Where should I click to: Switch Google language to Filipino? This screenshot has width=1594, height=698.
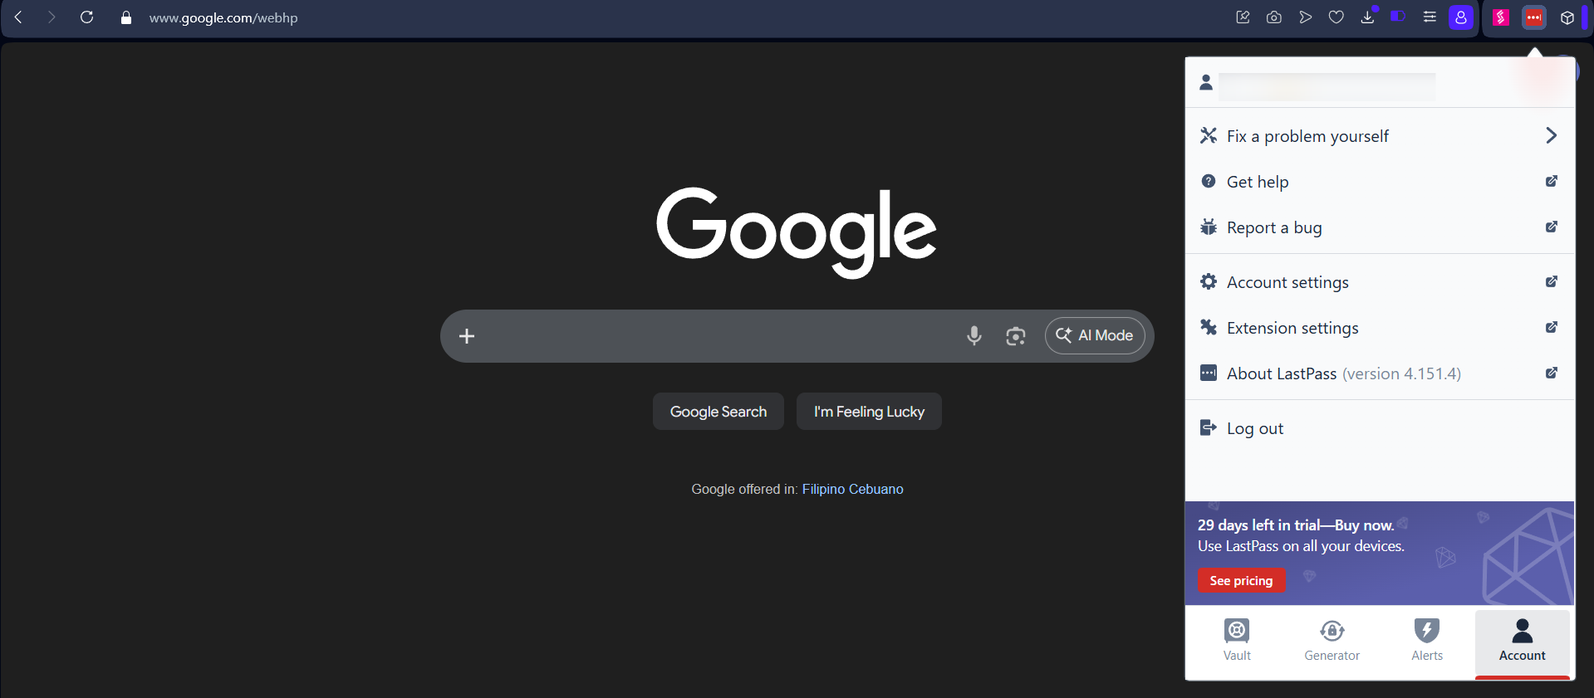pos(823,490)
